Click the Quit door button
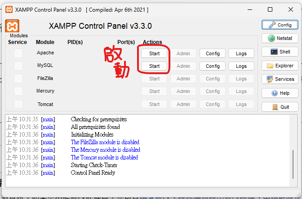 click(x=280, y=107)
